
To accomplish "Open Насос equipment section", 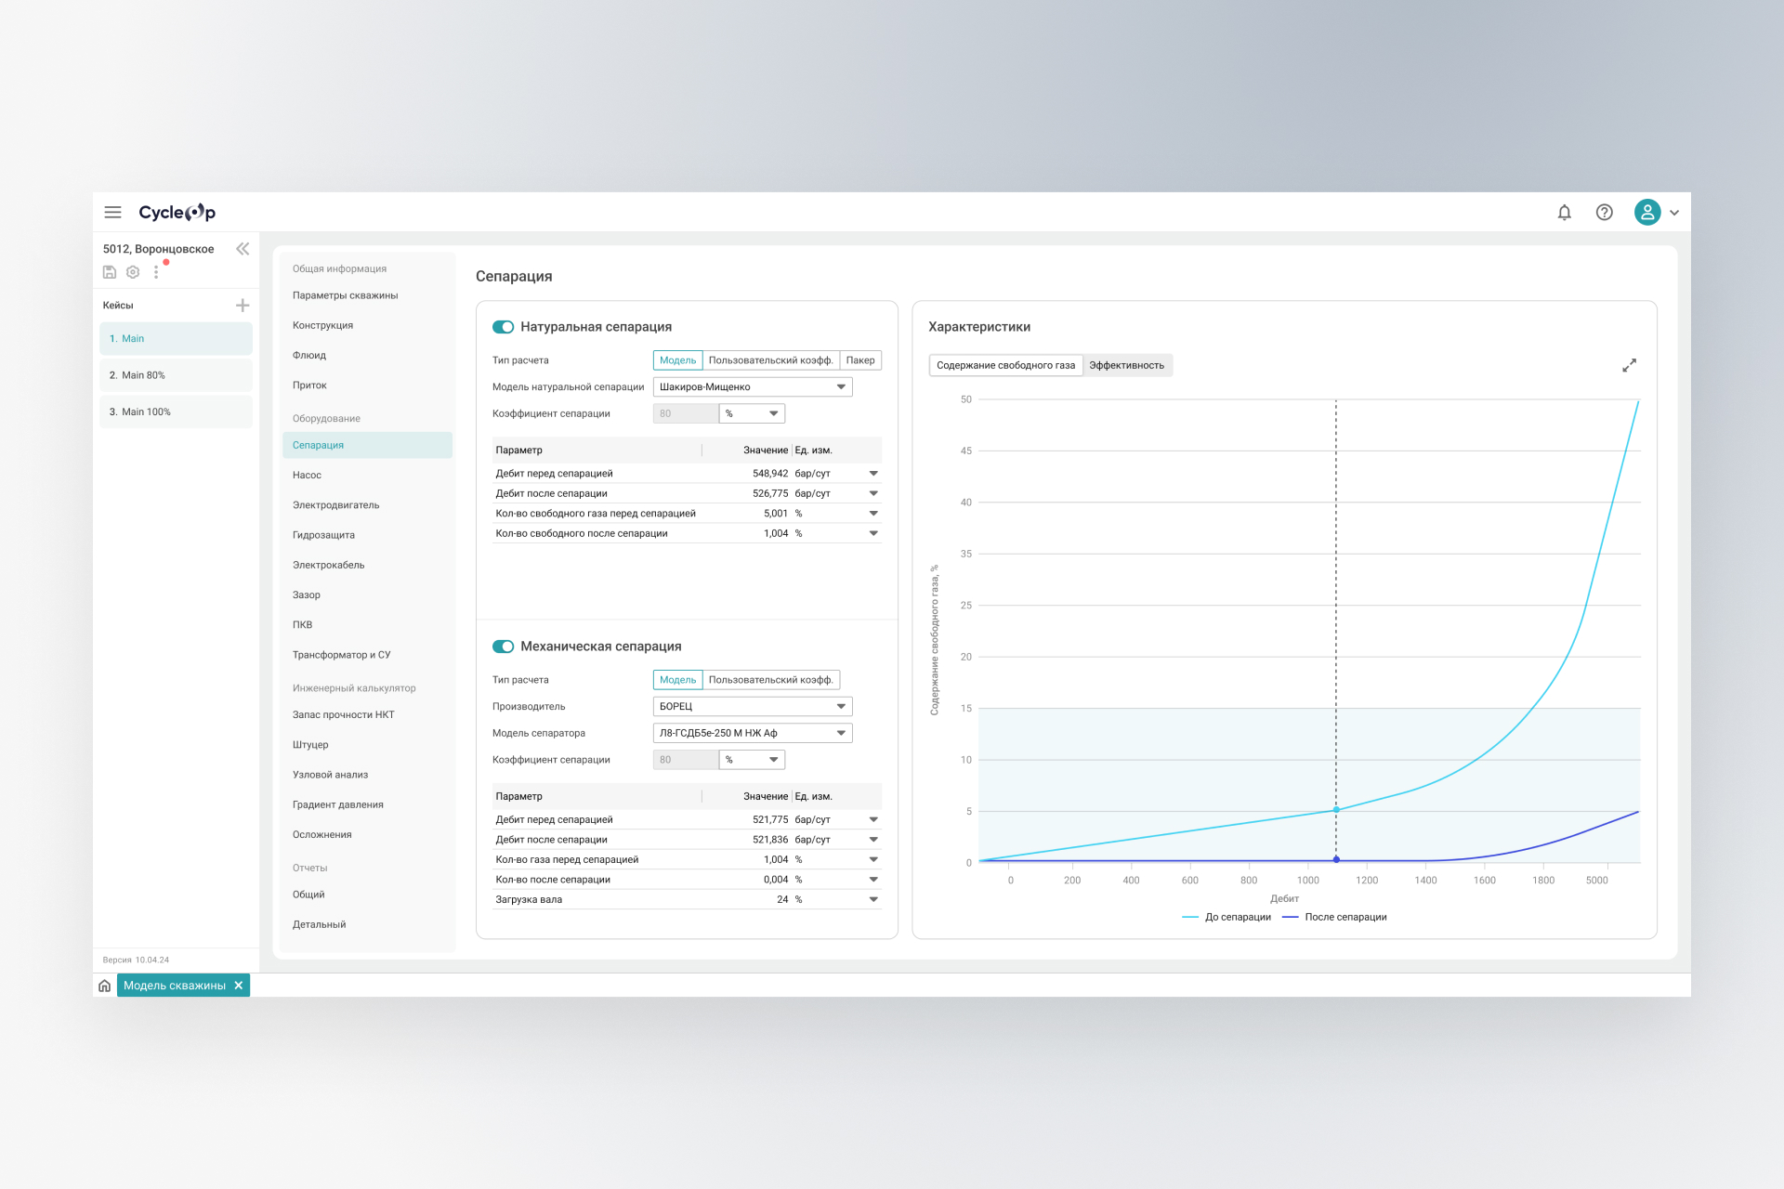I will [x=308, y=475].
